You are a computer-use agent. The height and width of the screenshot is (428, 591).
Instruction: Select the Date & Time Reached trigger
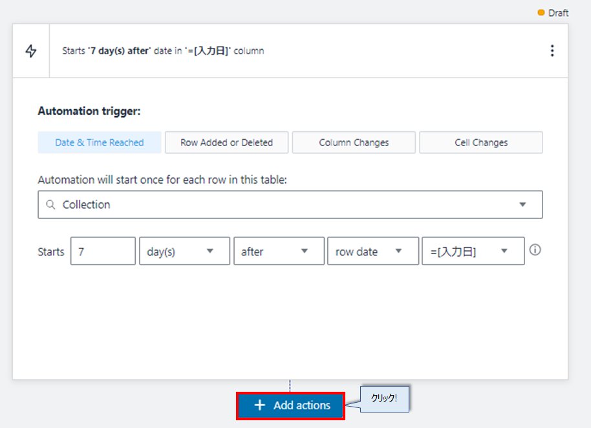pyautogui.click(x=100, y=143)
